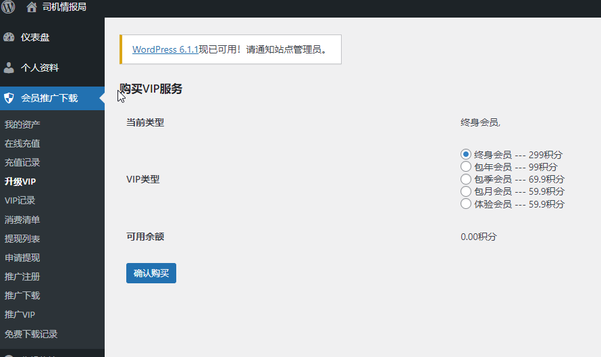The width and height of the screenshot is (601, 357).
Task: Choose 包季会员 69.9积分 radio option
Action: click(466, 179)
